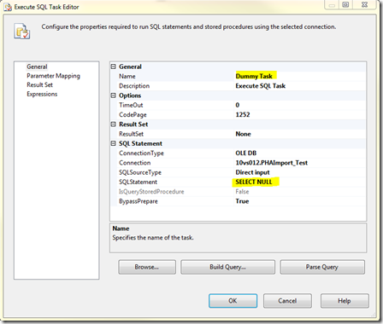
Task: Click the Connection property label
Action: pos(135,163)
